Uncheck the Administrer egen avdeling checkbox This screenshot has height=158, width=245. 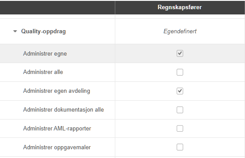(x=180, y=91)
